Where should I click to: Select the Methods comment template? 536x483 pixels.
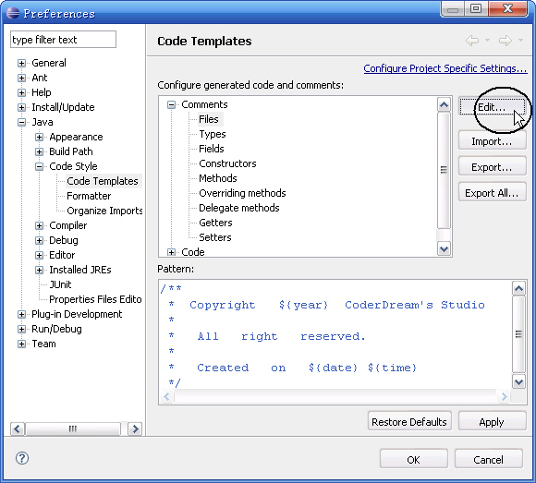coord(218,178)
